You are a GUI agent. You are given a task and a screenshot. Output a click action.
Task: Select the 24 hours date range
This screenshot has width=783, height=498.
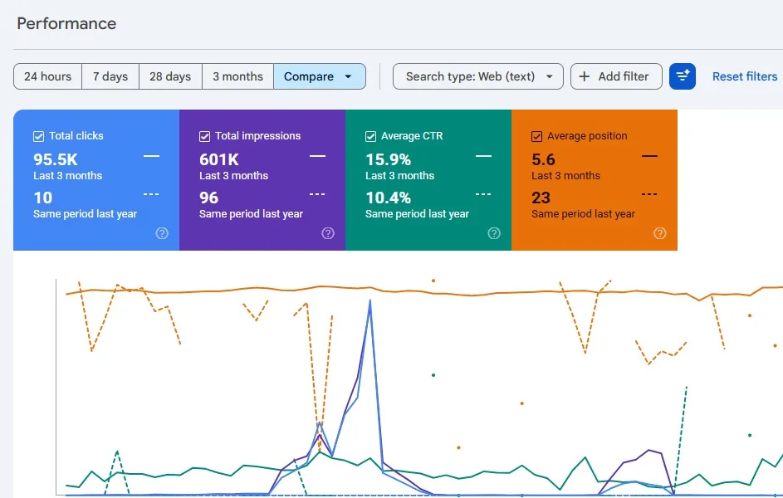[47, 76]
